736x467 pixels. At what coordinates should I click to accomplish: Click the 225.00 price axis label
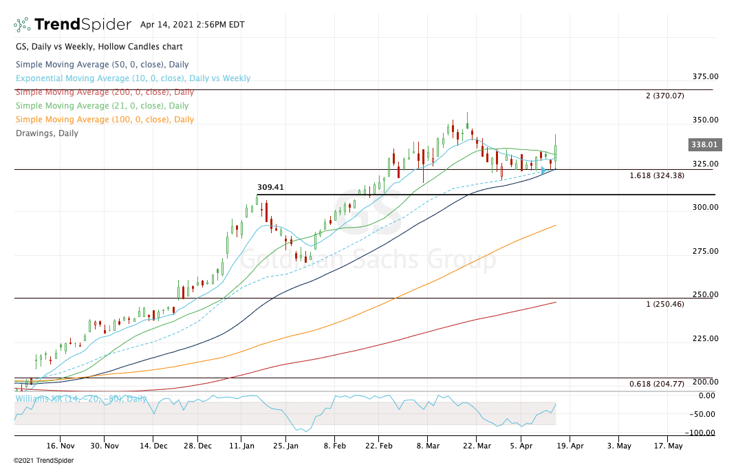(706, 338)
